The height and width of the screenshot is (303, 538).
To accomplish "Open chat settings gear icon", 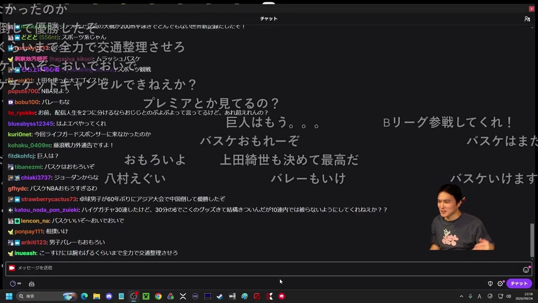I will [500, 284].
